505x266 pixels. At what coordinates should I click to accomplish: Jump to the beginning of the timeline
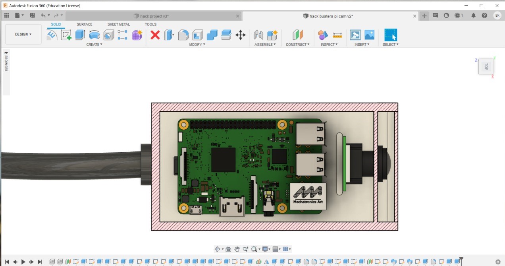coord(7,262)
